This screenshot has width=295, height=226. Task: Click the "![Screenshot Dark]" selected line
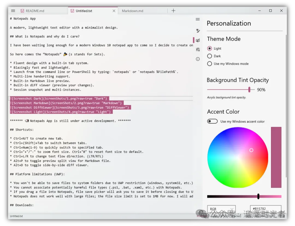(60, 98)
